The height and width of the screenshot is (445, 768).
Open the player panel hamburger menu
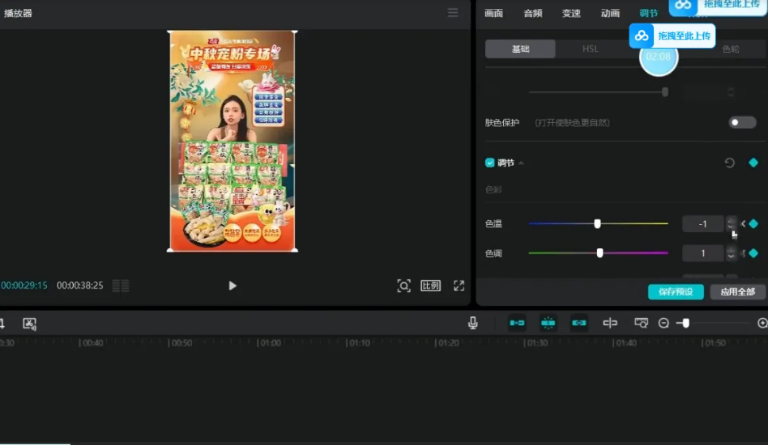(x=453, y=13)
